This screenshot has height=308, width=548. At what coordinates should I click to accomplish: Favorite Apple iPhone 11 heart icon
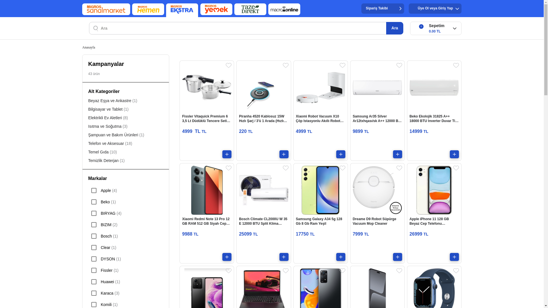456,168
